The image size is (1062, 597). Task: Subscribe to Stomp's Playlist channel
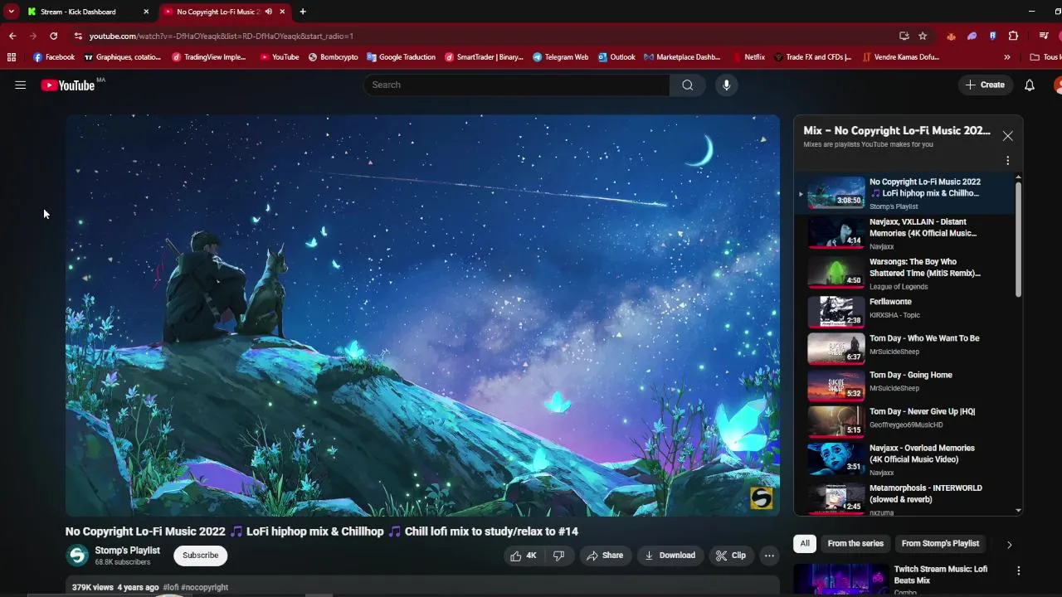tap(201, 556)
